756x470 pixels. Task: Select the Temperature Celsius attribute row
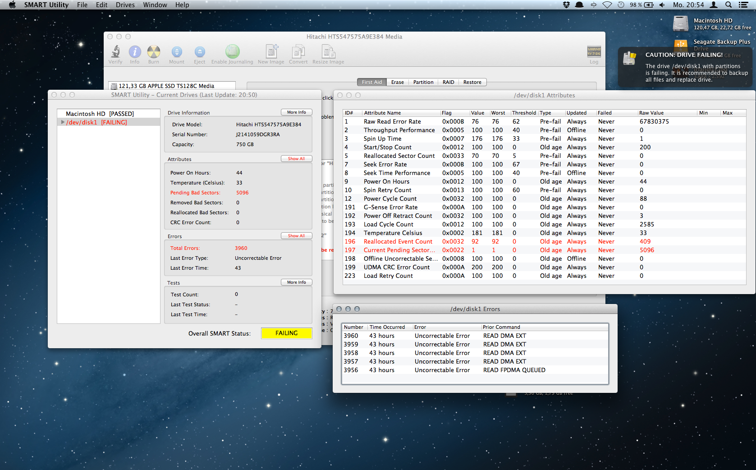545,233
